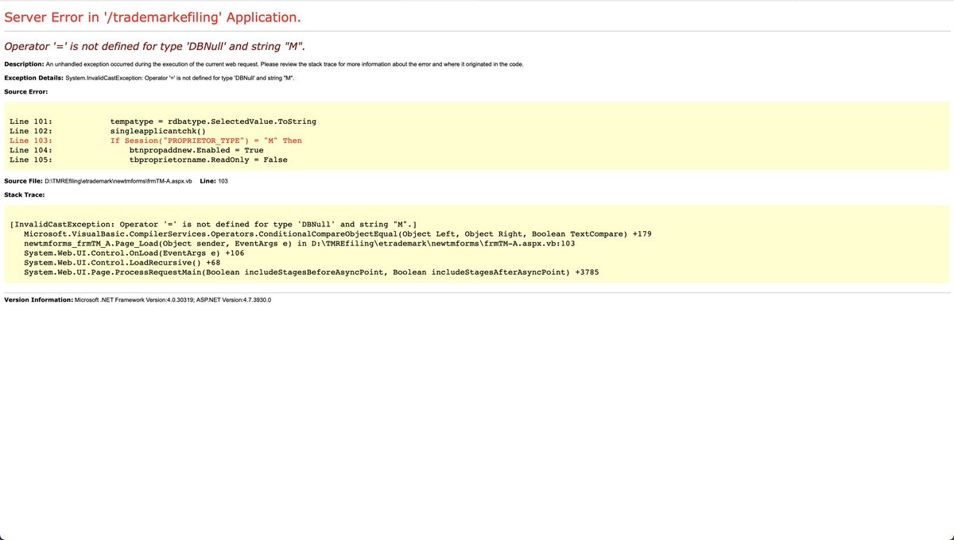Click the 'Line: 103' indicator

coord(214,181)
